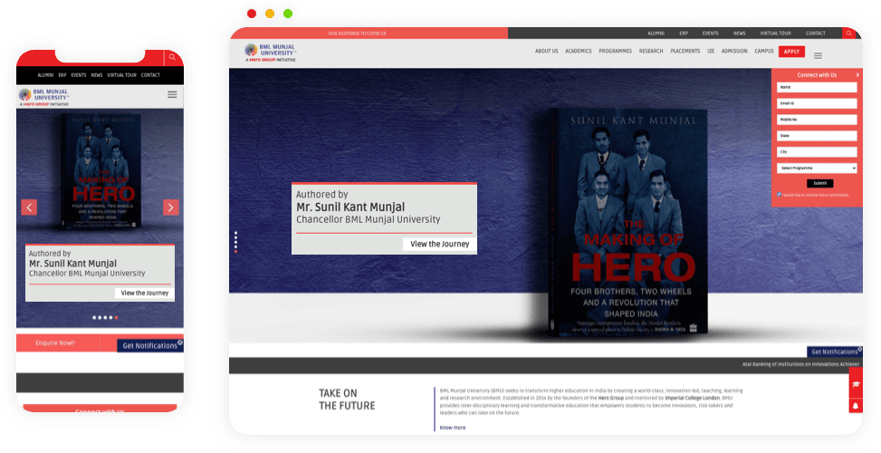Open PROGRAMMES in desktop navigation
The width and height of the screenshot is (881, 453).
point(615,51)
